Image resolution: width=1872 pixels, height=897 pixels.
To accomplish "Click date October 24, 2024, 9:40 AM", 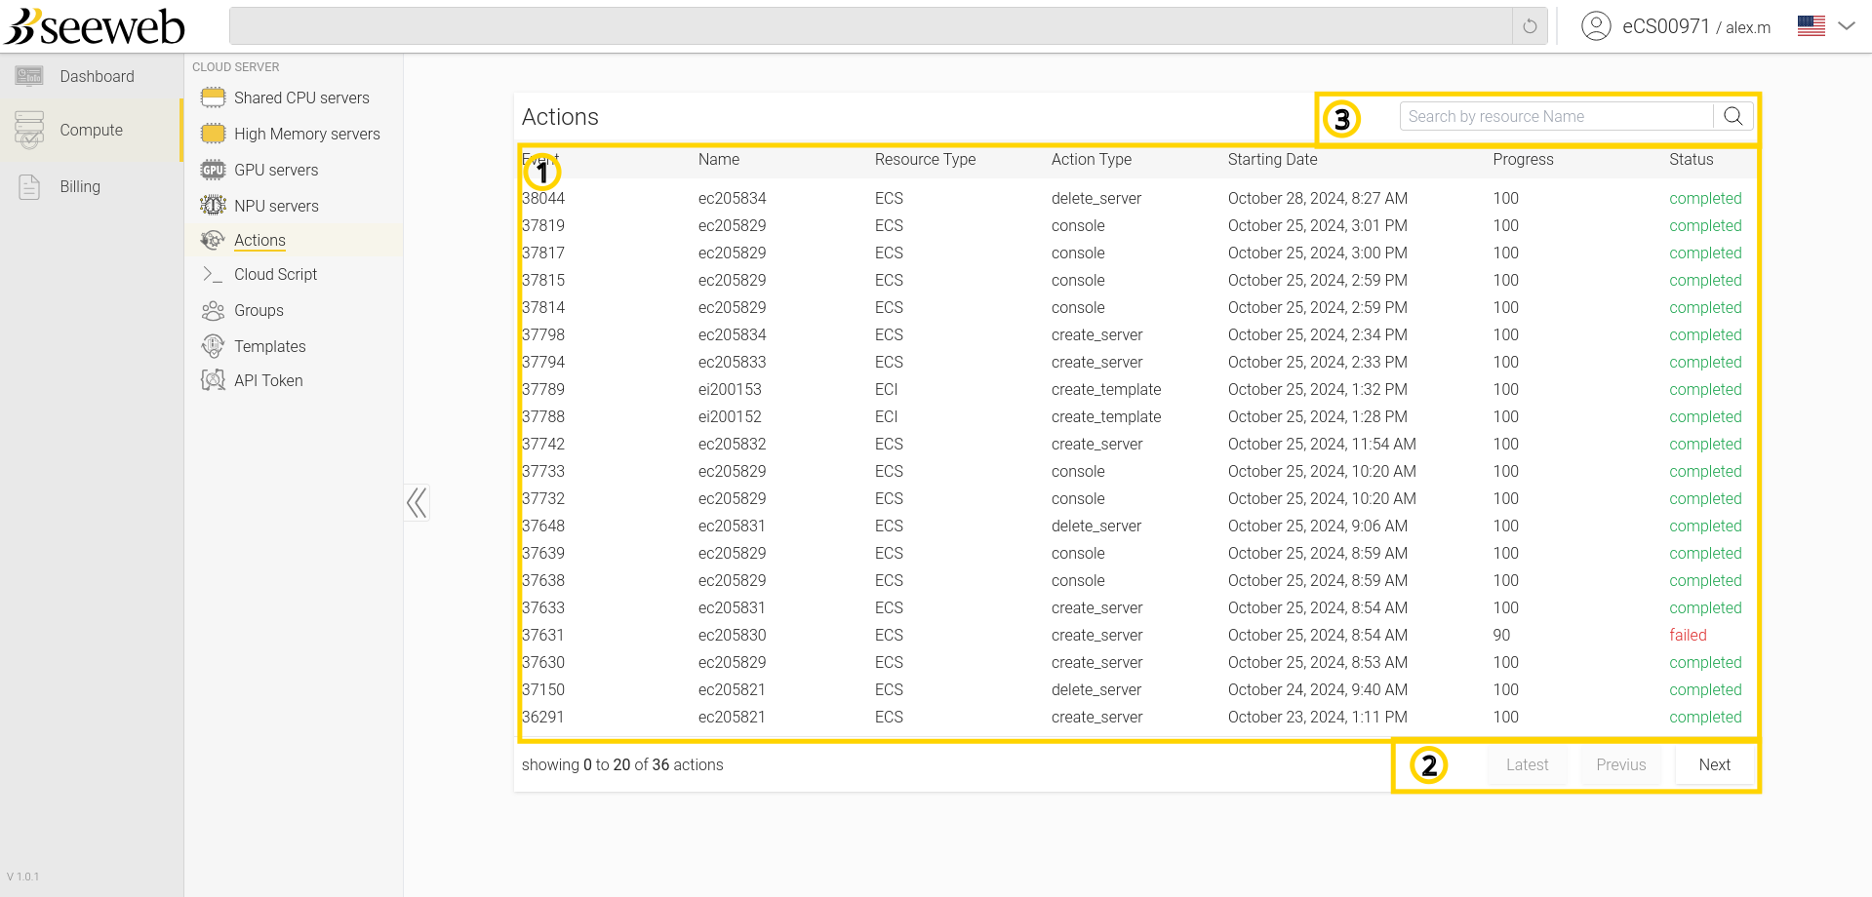I will [1318, 689].
